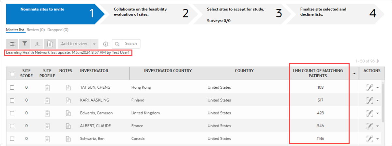The height and width of the screenshot is (146, 392).
Task: Click the information circle icon
Action: point(105,44)
